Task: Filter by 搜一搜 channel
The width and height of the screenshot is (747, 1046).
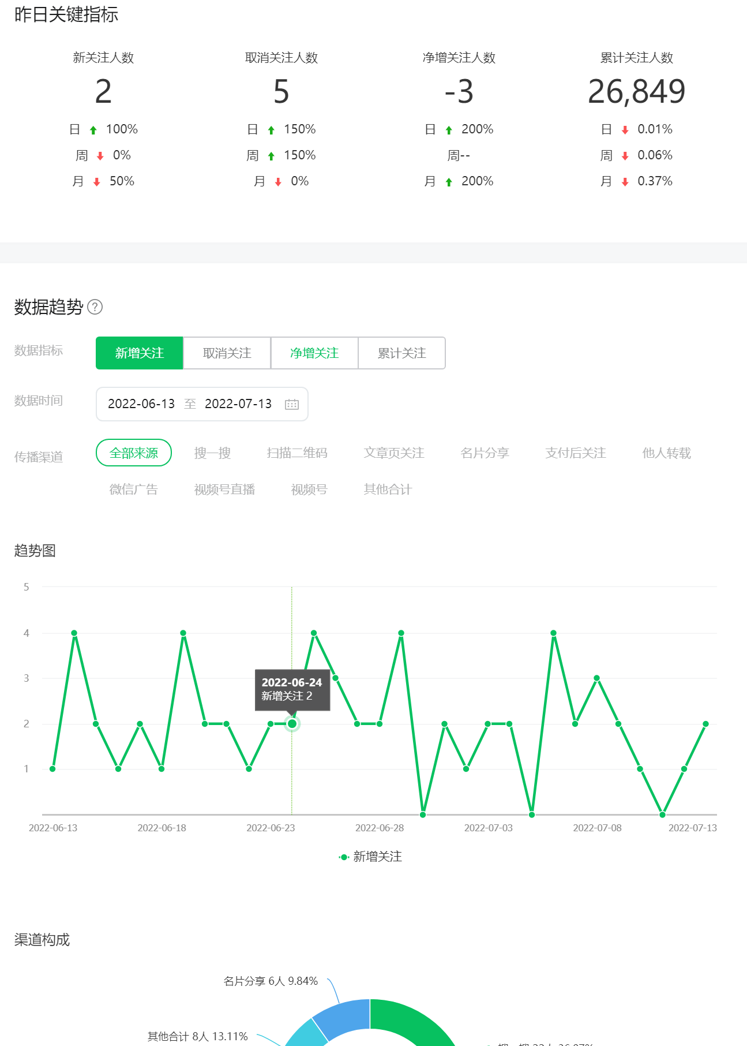Action: tap(212, 453)
